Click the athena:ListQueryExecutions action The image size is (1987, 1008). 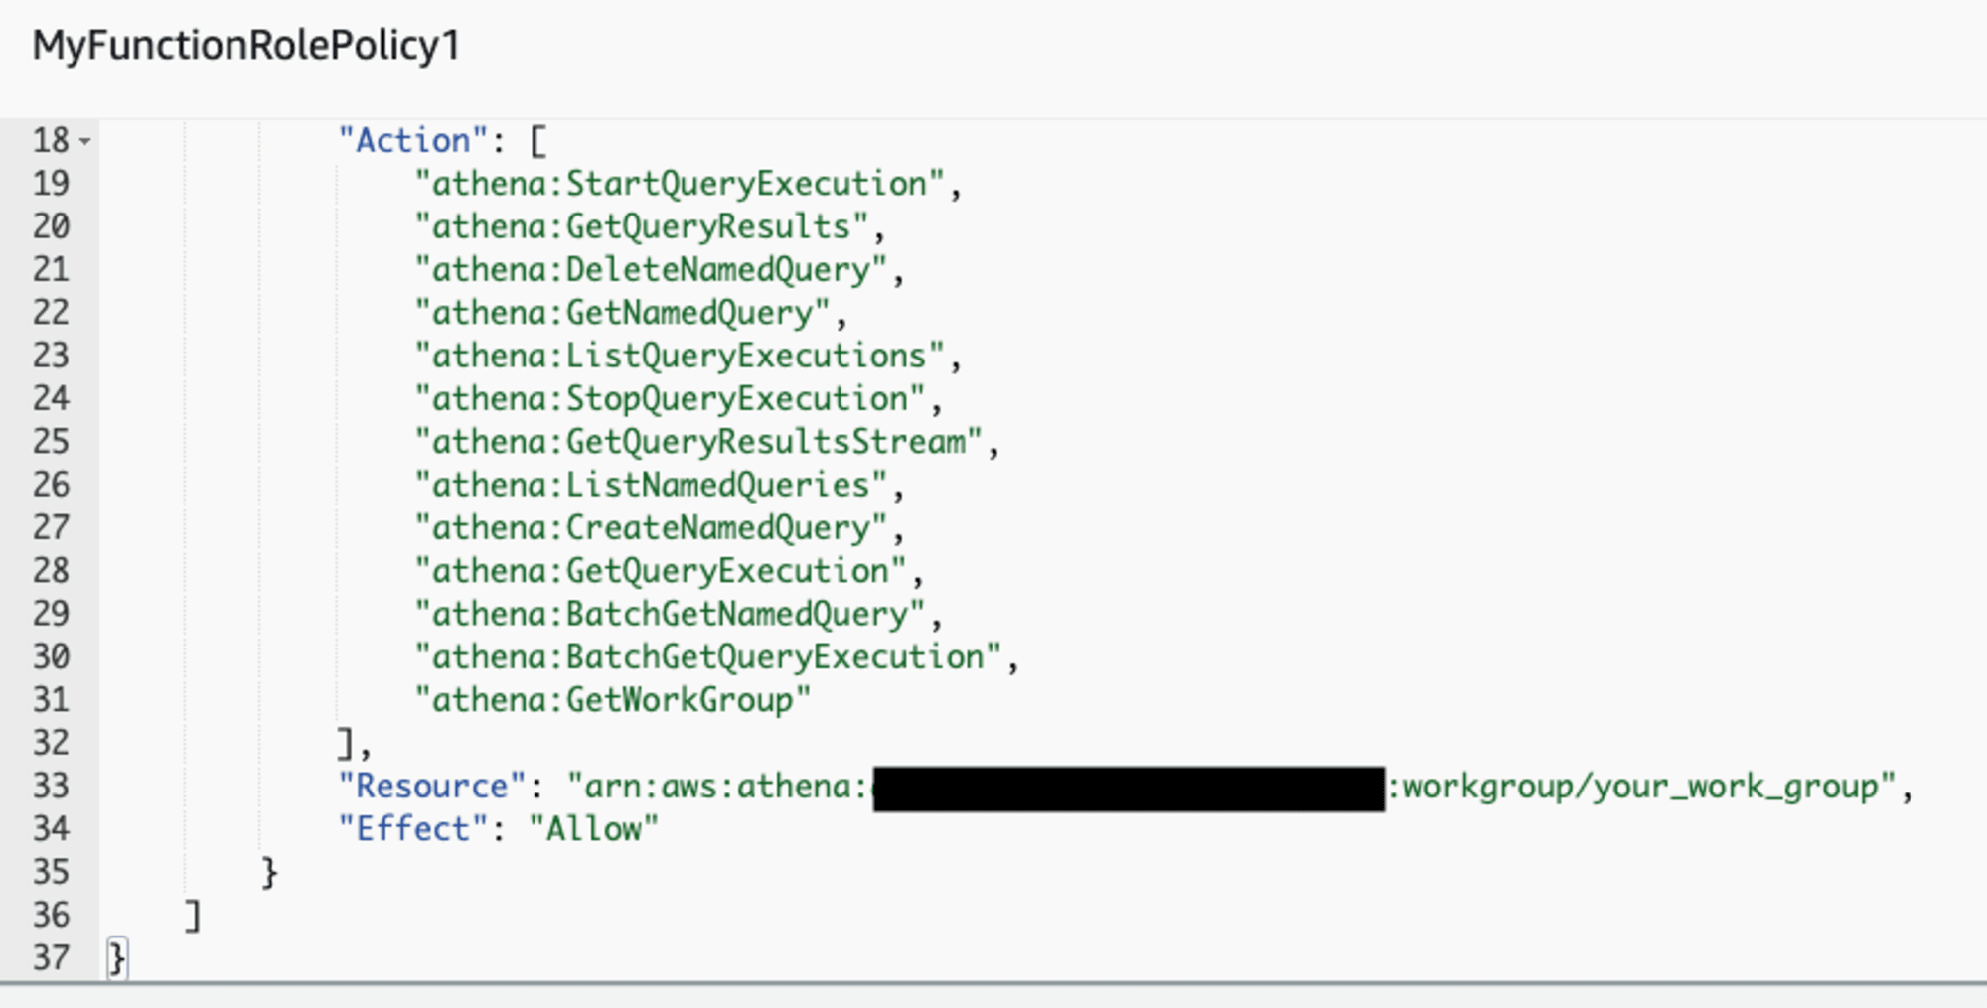point(680,356)
